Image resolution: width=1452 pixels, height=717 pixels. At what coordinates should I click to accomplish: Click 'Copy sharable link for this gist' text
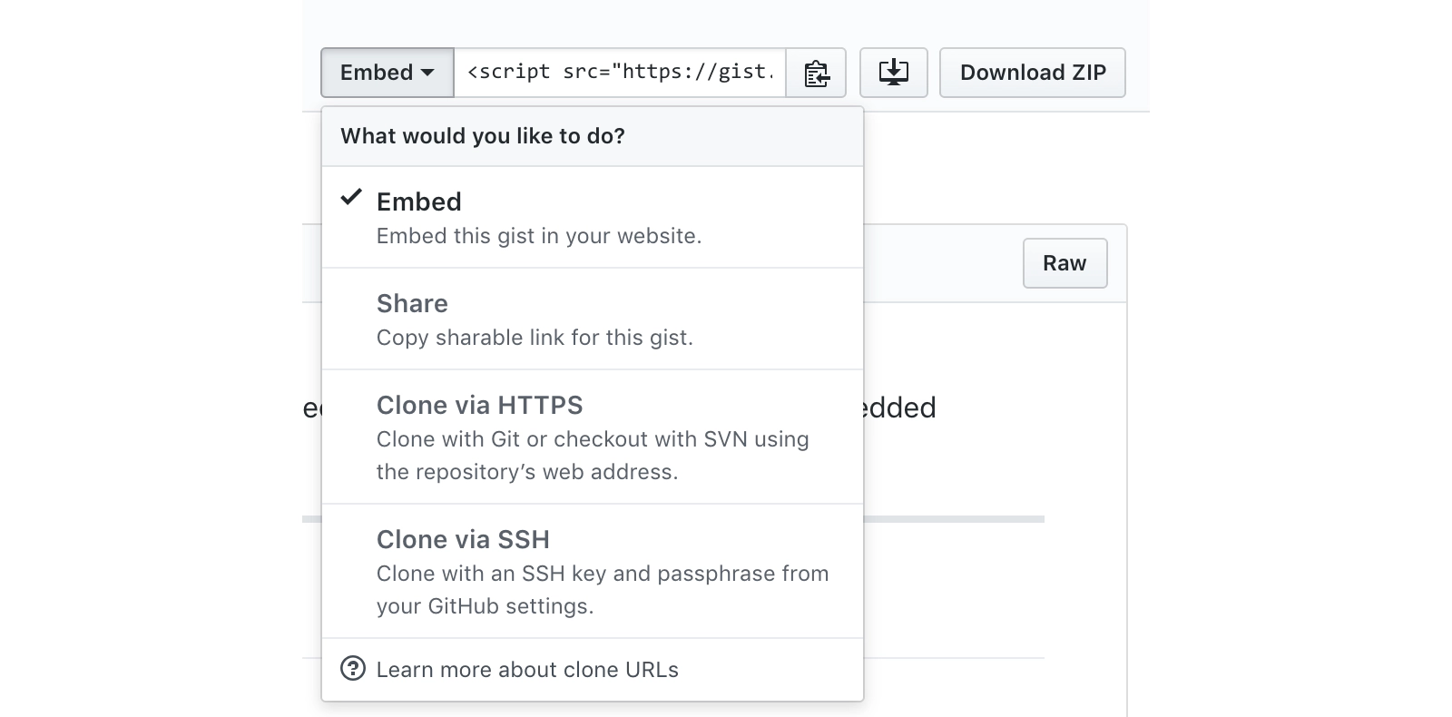click(x=535, y=338)
